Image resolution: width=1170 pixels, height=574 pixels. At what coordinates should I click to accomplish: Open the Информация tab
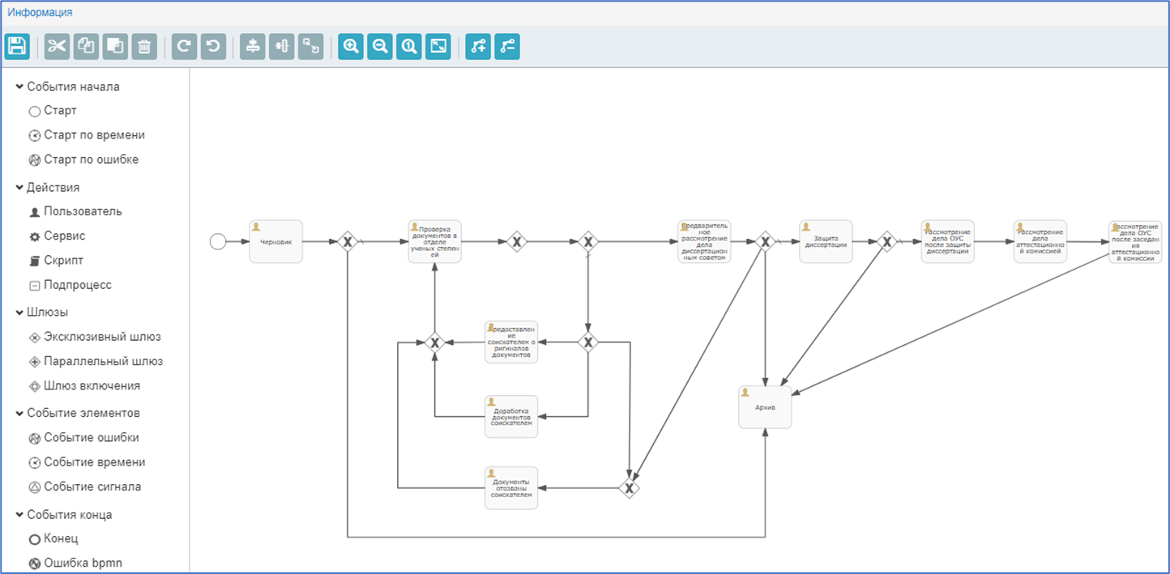(x=41, y=12)
